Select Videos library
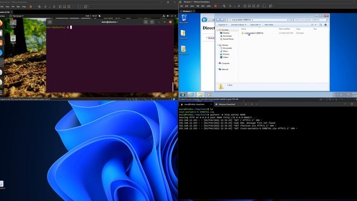This screenshot has height=201, width=357. click(x=224, y=57)
